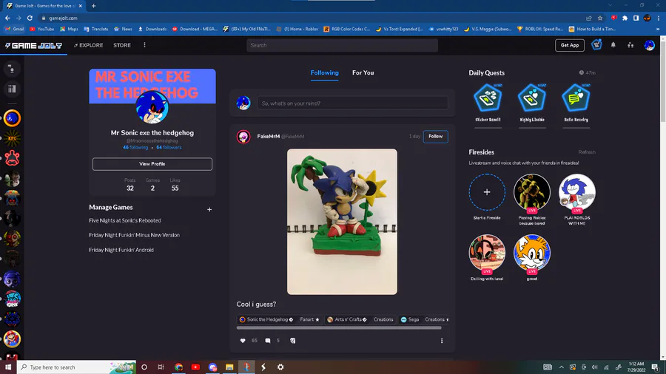Open a new browser tab

93,6
